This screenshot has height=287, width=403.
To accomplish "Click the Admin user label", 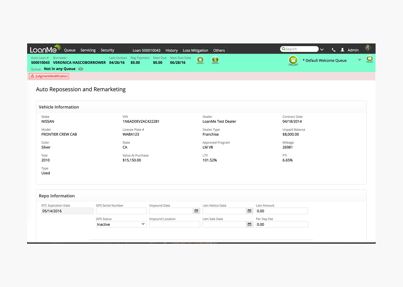I will coord(353,50).
